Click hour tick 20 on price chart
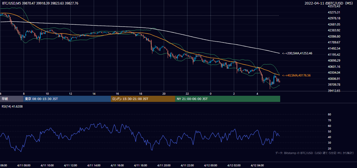 (x=164, y=94)
